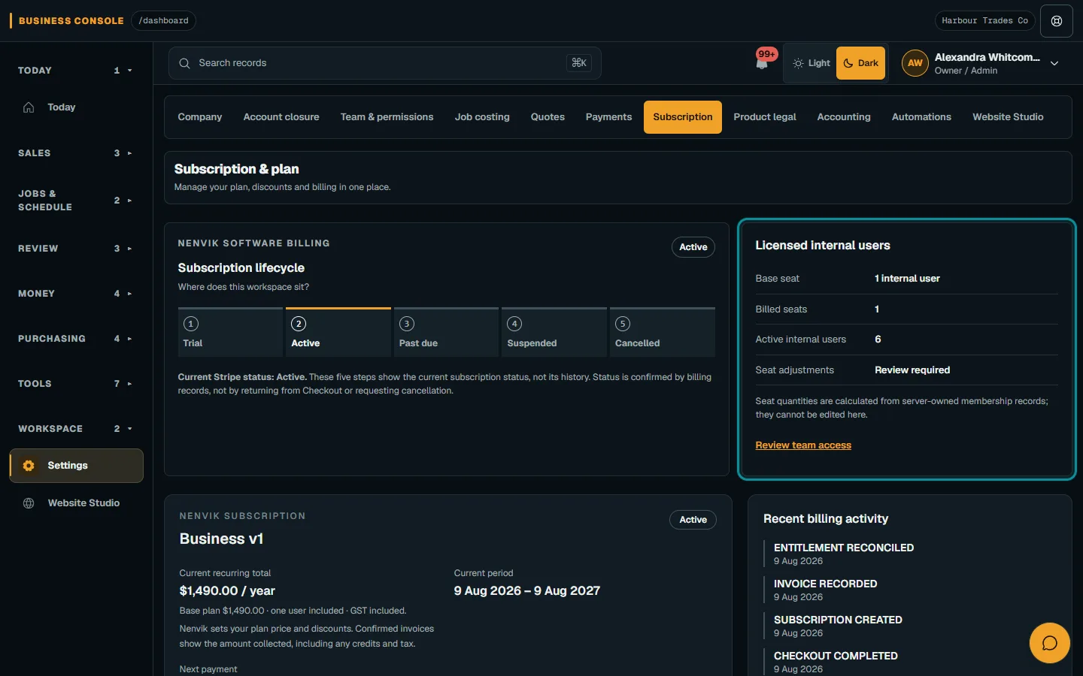Open the Product legal tab

tap(765, 117)
